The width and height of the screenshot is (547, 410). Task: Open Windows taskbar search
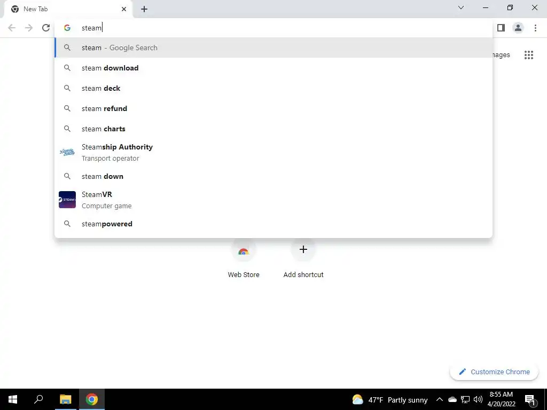pos(38,399)
